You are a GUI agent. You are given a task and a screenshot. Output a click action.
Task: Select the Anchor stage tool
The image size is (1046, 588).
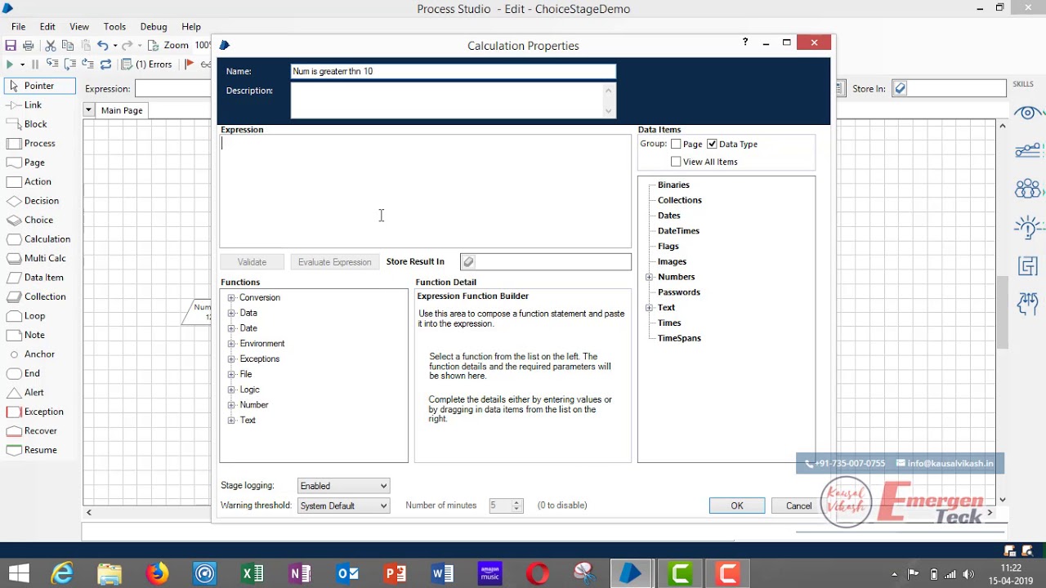(39, 354)
